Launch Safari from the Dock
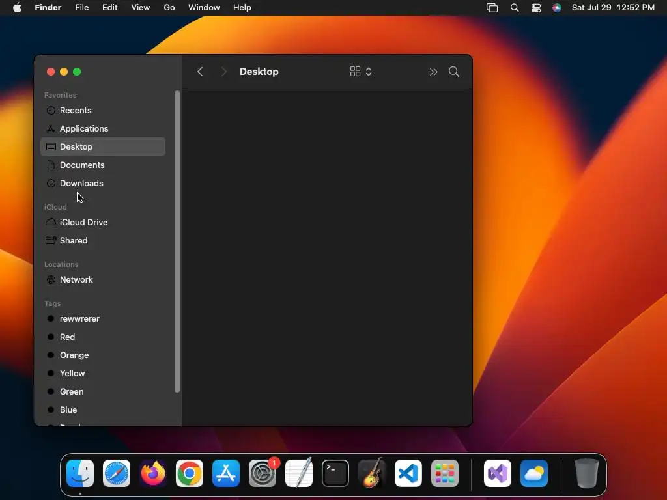 pyautogui.click(x=117, y=473)
